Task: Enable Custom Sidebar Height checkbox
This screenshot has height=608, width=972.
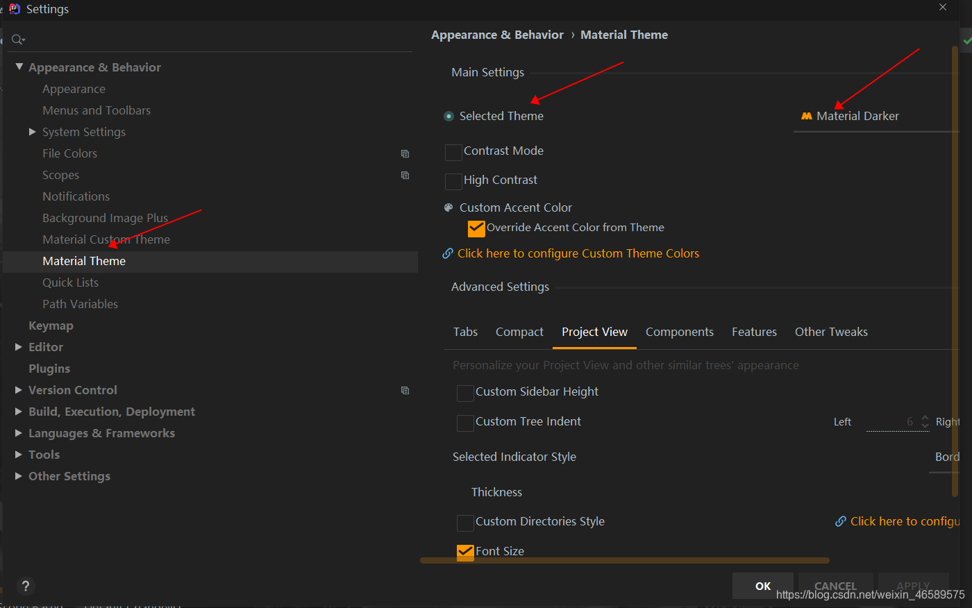Action: 465,393
